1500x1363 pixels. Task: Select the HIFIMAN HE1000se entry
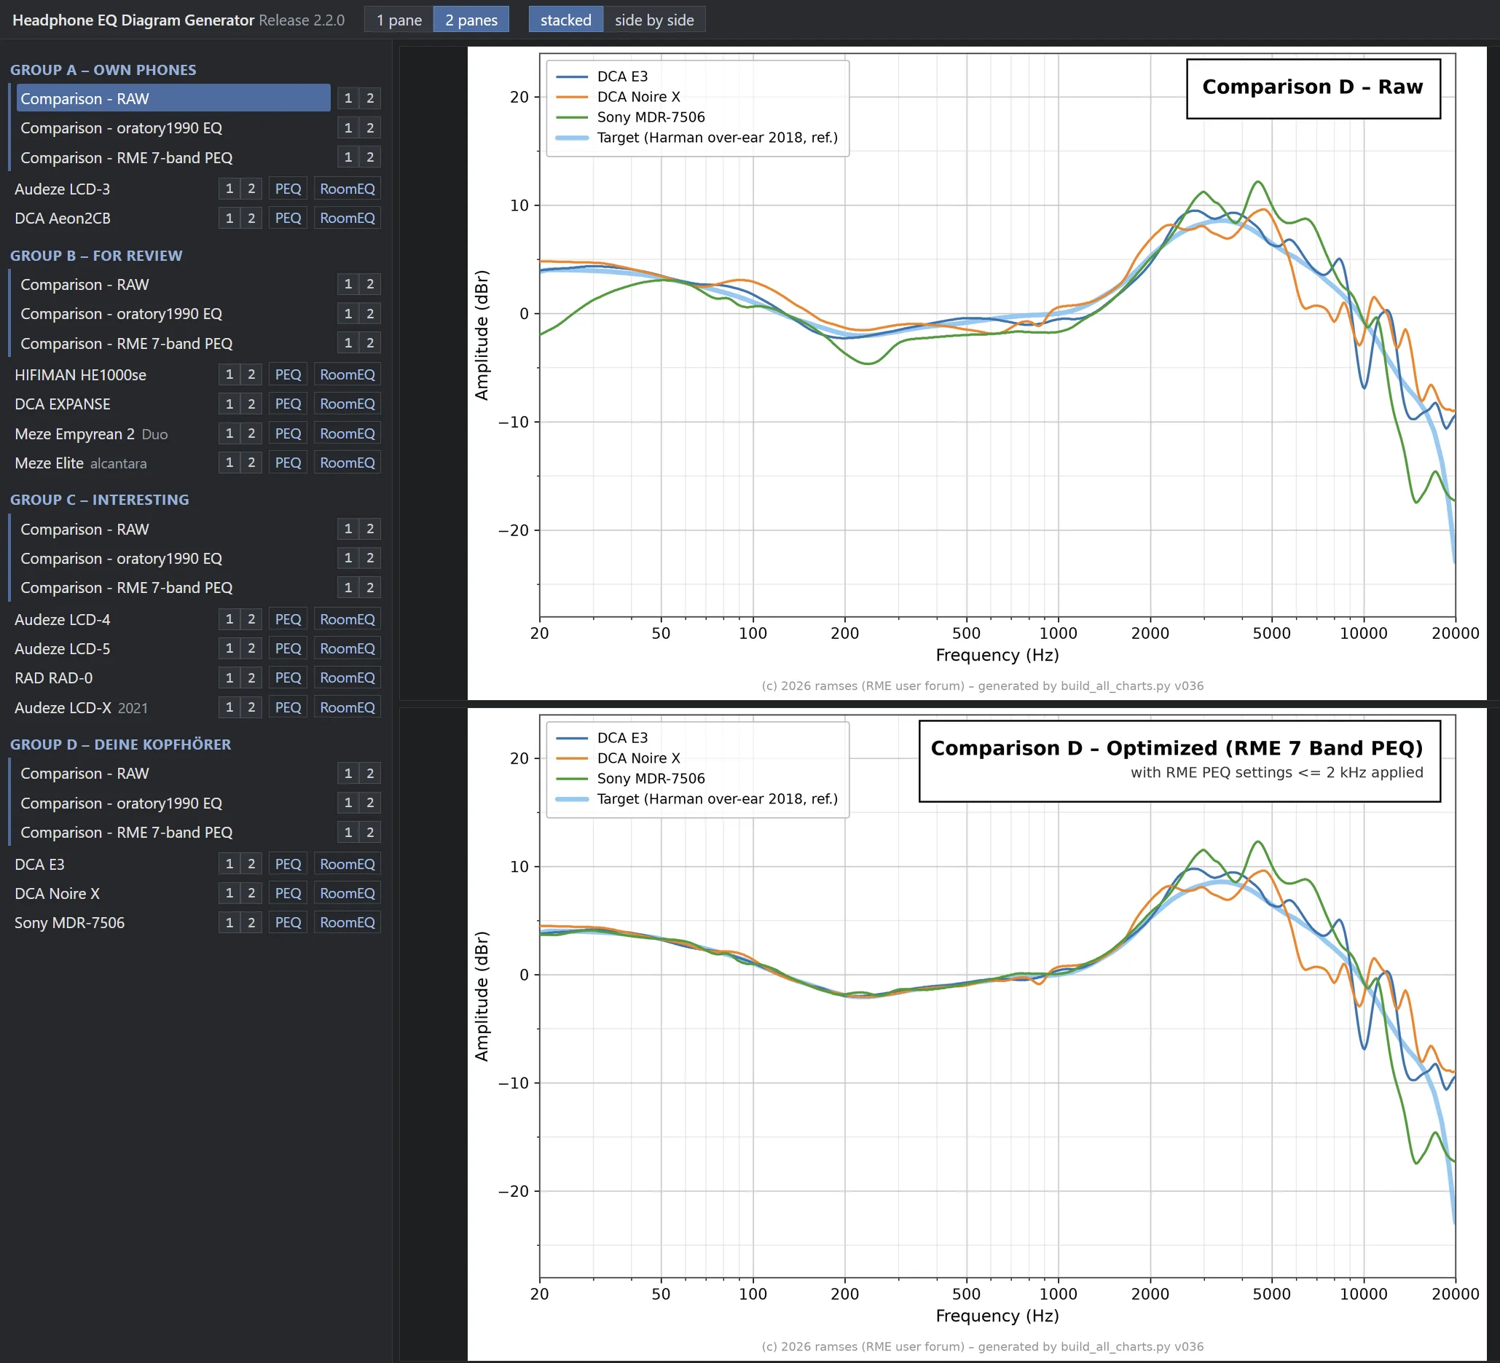[80, 374]
